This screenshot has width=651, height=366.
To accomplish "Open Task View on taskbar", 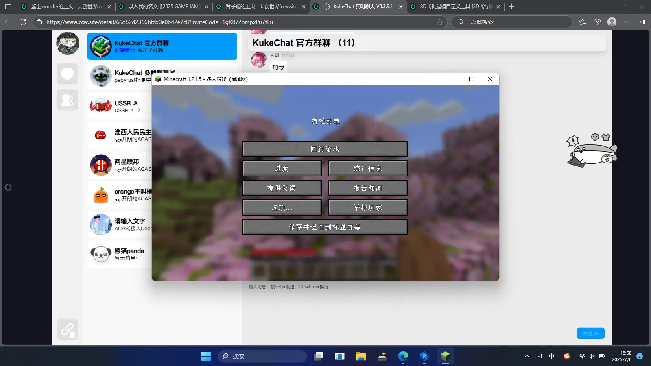I will 319,356.
